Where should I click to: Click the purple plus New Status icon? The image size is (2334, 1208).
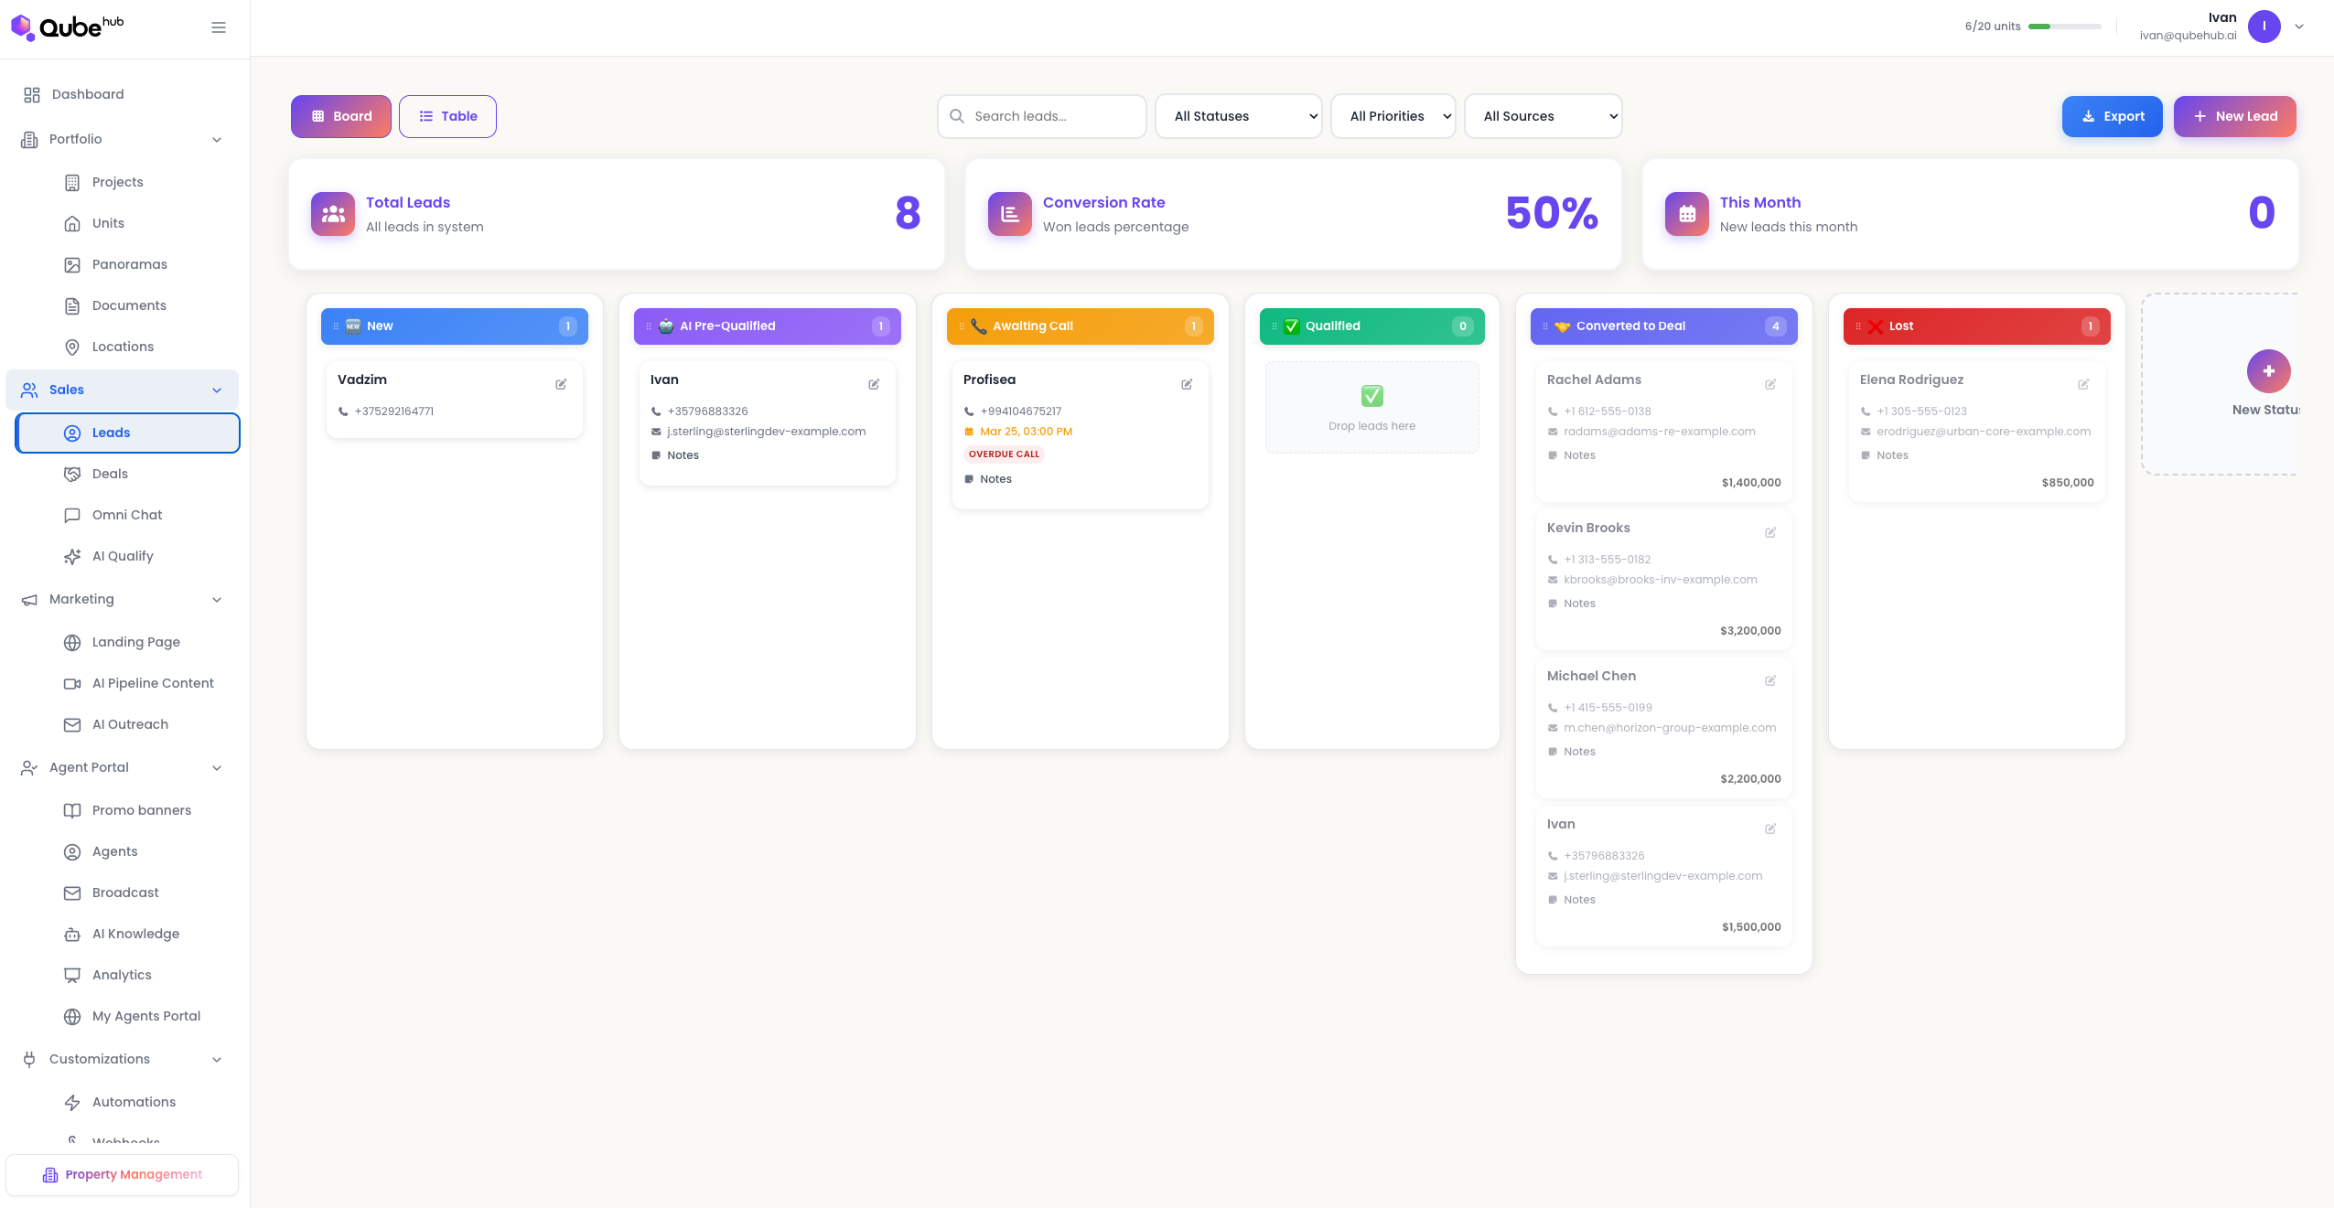pos(2268,371)
